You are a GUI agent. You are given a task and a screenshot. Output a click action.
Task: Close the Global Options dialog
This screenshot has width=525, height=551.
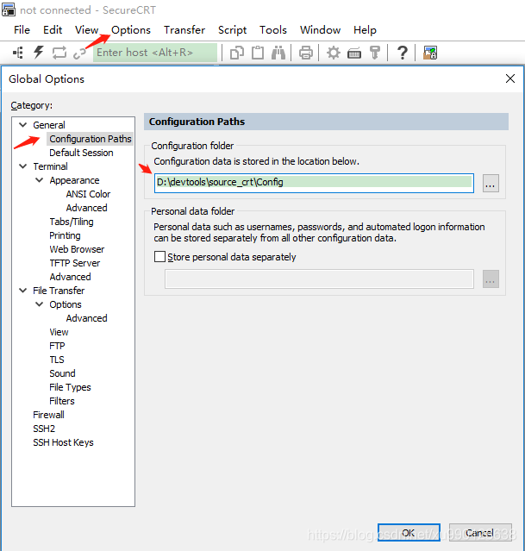tap(510, 78)
